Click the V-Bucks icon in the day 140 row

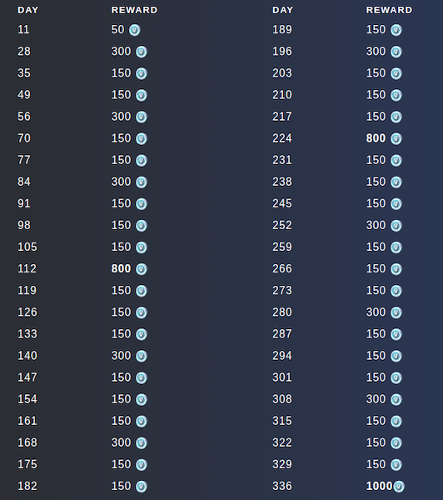click(x=142, y=356)
